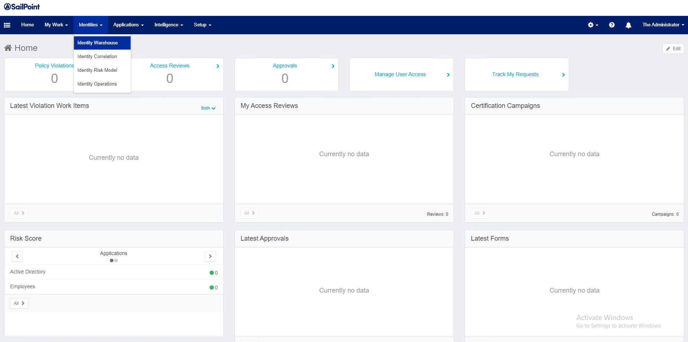
Task: Collapse the Identities dropdown menu
Action: [91, 25]
